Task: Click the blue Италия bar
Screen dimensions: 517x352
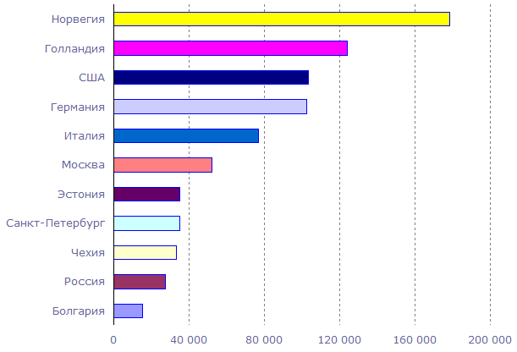Action: [x=186, y=135]
